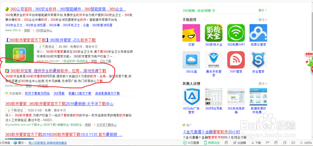Image resolution: width=313 pixels, height=146 pixels.
Task: Click 太平洋下载中心 source link
Action: point(107,125)
